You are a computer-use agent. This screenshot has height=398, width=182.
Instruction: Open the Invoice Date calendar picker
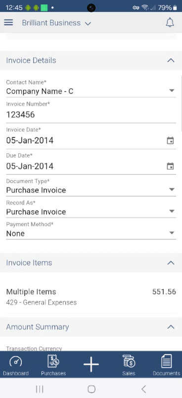(170, 140)
